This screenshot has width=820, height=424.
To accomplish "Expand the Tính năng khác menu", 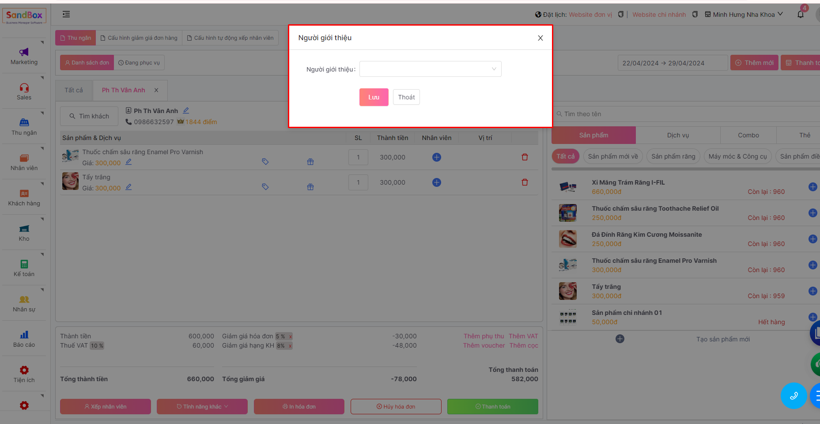I will [x=202, y=406].
